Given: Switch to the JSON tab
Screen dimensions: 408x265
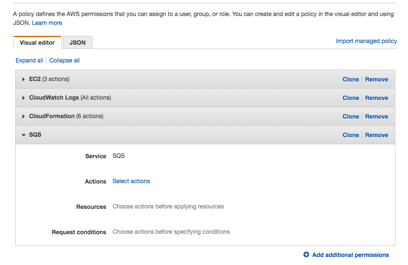Looking at the screenshot, I should click(77, 43).
